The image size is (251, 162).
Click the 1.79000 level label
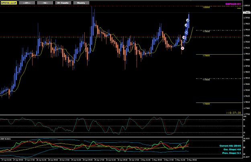206,55
